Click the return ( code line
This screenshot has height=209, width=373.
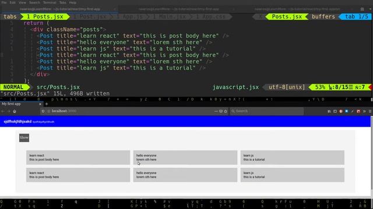pos(36,23)
